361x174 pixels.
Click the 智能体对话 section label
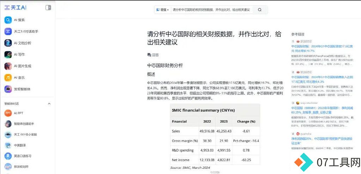12,104
